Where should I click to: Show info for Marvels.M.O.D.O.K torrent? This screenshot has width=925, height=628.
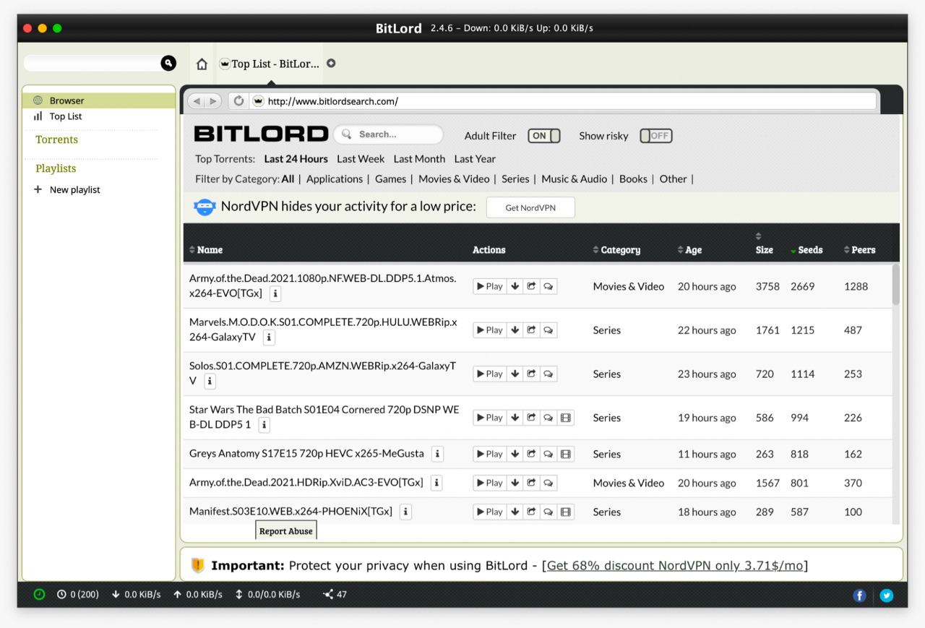[x=269, y=337]
